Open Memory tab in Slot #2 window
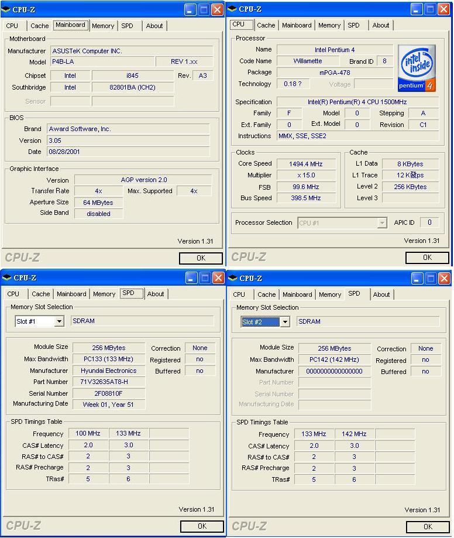The image size is (454, 538). (330, 294)
